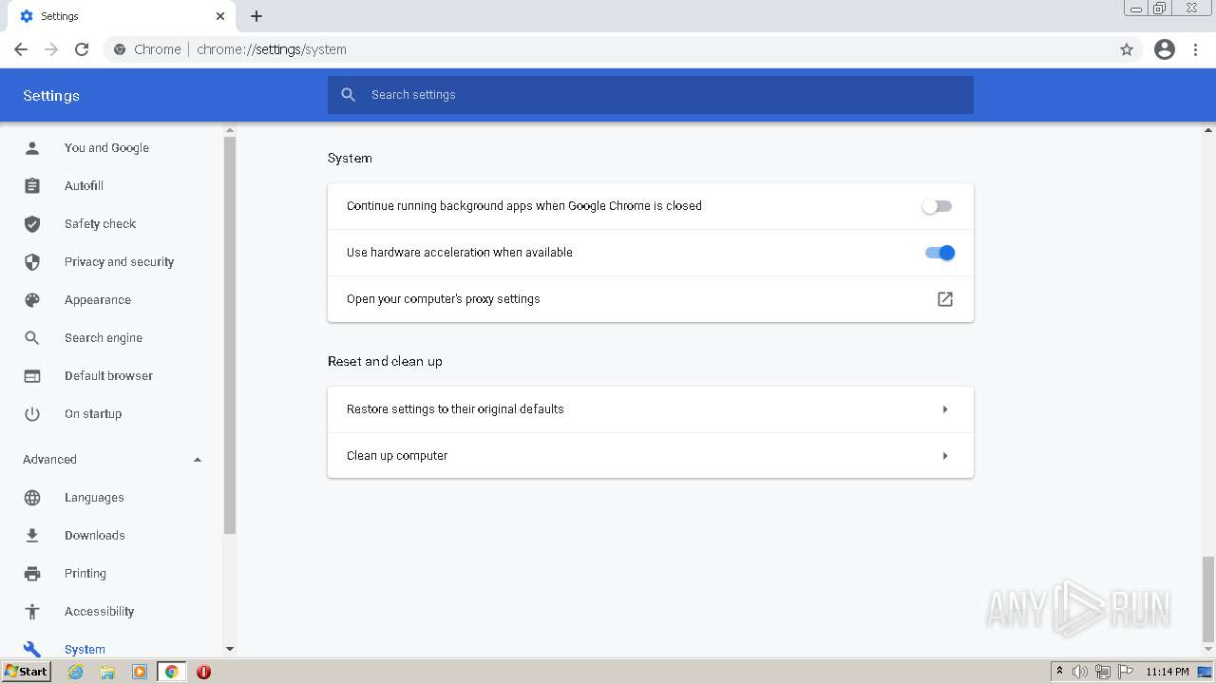Click the taskbar clock showing 11:14 PM
This screenshot has width=1216, height=684.
pos(1168,672)
